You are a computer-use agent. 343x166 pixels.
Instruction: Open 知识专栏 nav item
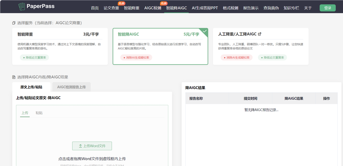(291, 8)
